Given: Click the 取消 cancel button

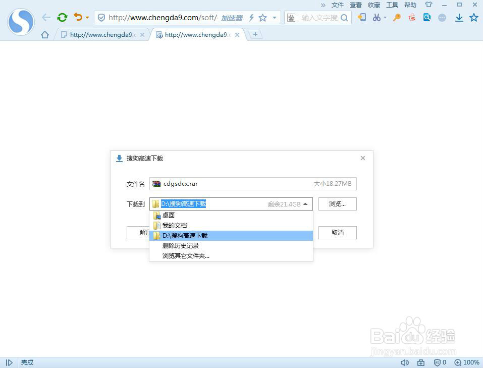Looking at the screenshot, I should pos(337,233).
